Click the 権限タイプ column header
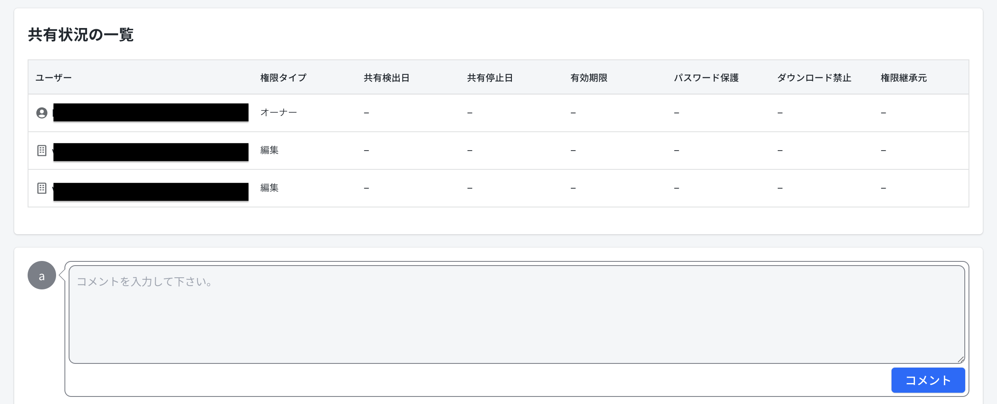997x404 pixels. (x=283, y=78)
